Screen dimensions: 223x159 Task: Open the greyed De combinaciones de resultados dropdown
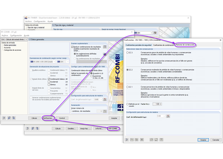pyautogui.click(x=92, y=62)
